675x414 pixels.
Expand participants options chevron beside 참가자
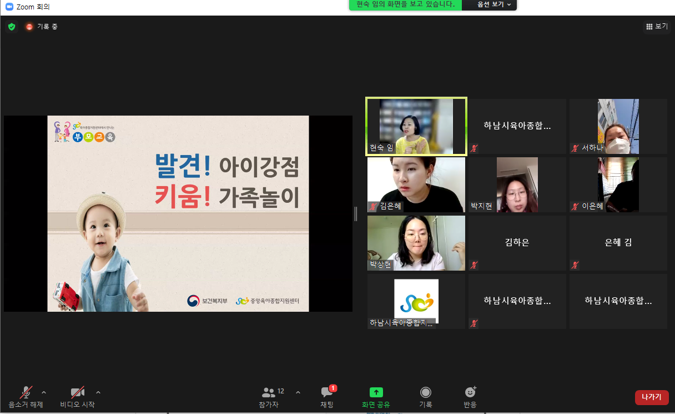click(x=298, y=392)
